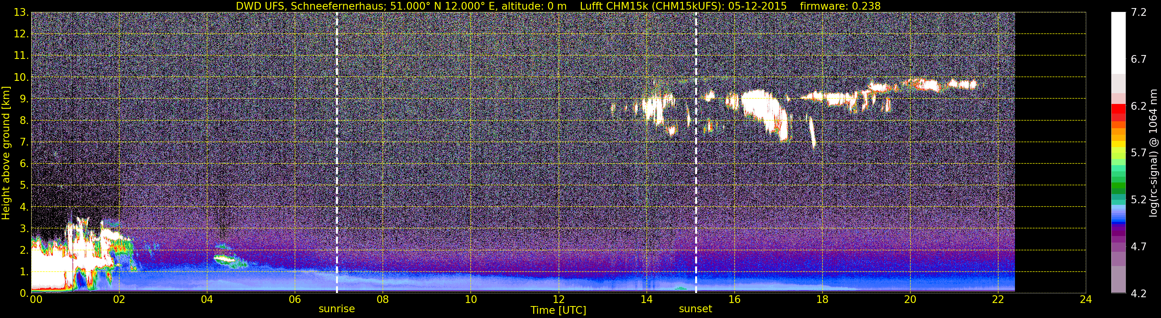
Task: Click the 'Lufft CHM15k (CHM15kUFS): 05-12-2015' text
Action: pyautogui.click(x=683, y=6)
